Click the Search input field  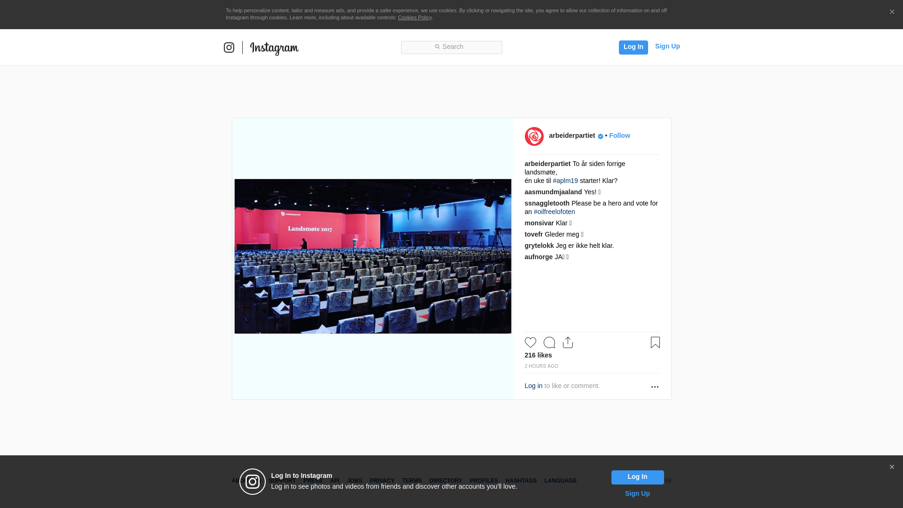[x=451, y=47]
